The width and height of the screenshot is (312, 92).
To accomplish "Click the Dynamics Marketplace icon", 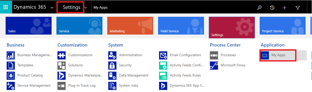I will click(x=62, y=75).
